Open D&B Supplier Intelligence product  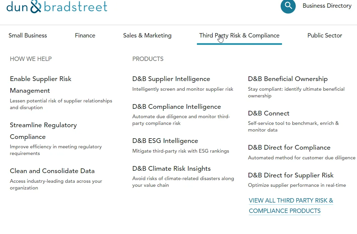(x=171, y=79)
